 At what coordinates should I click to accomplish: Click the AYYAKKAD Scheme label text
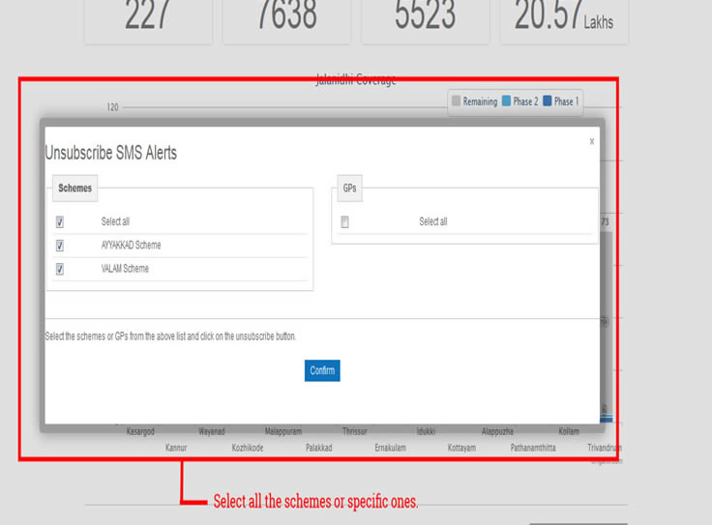[x=131, y=246]
